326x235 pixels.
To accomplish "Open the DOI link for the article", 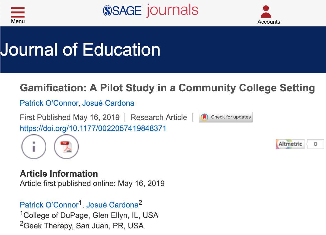I will [93, 129].
